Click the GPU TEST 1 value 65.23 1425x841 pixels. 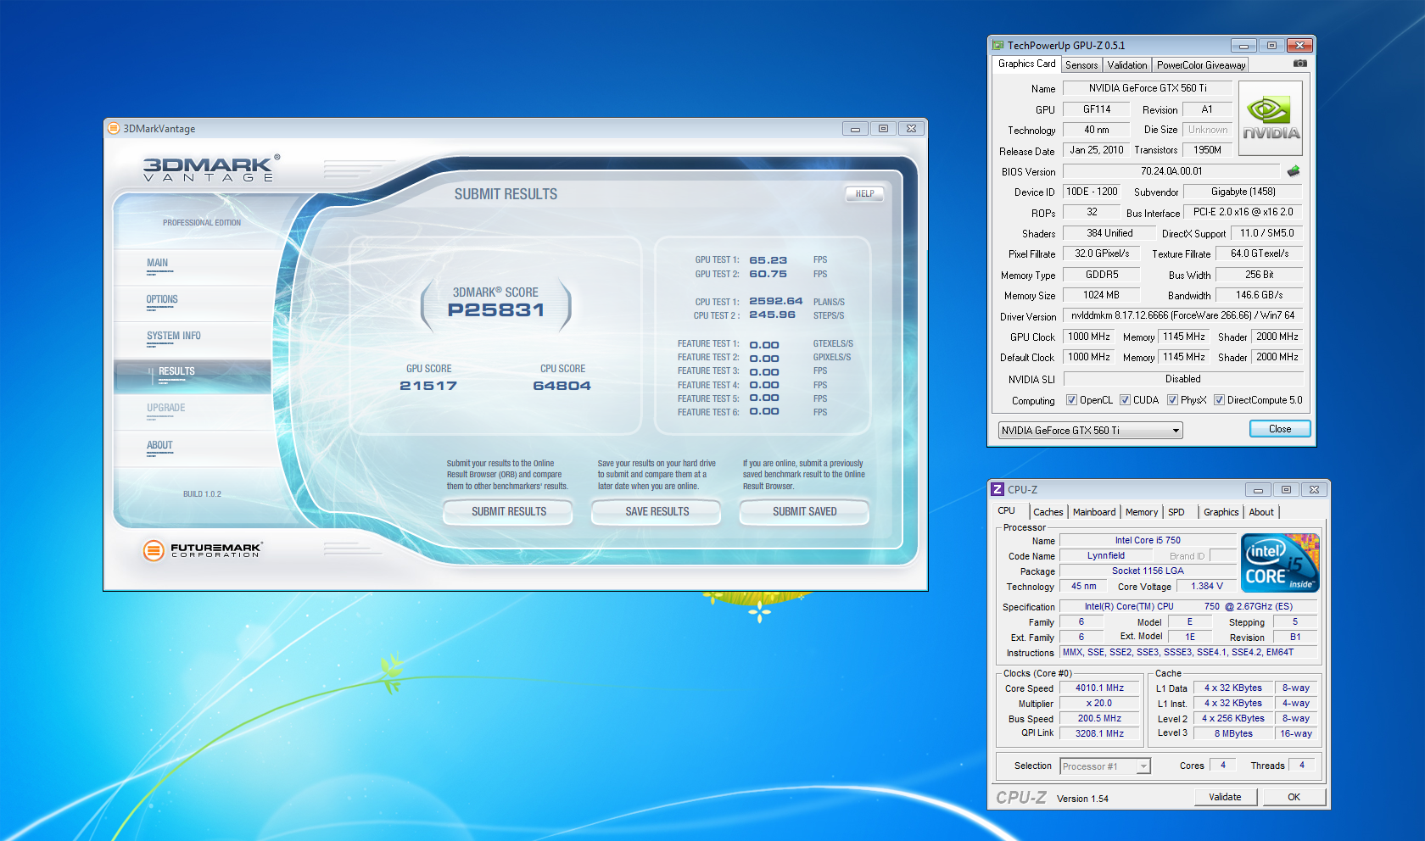tap(768, 260)
